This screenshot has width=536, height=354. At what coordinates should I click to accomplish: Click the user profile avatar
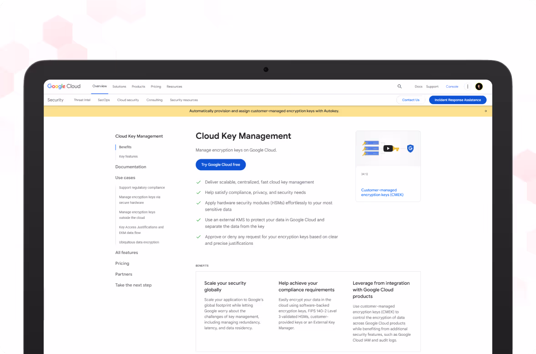point(479,86)
